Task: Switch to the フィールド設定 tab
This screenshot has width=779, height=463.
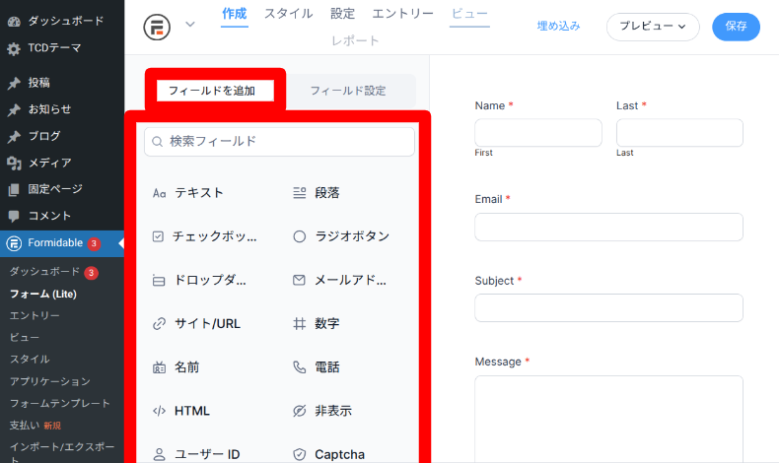Action: pos(348,91)
